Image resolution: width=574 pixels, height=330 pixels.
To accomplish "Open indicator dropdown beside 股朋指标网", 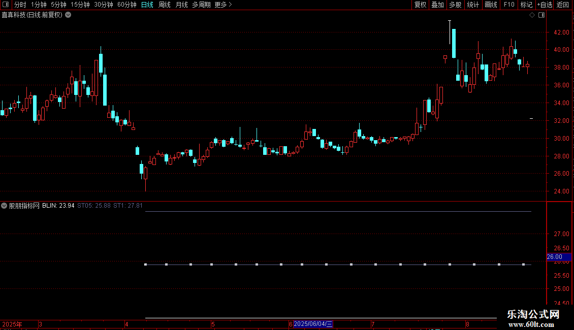I will click(4, 206).
